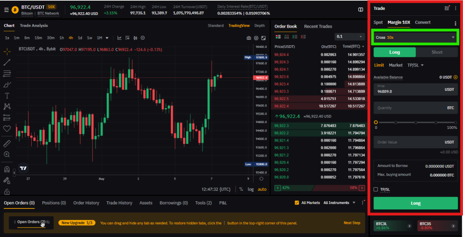Take a chart snapshot with camera icon
Viewport: 463px width, 237px height.
249,38
